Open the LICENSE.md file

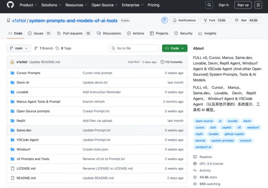pos(27,168)
